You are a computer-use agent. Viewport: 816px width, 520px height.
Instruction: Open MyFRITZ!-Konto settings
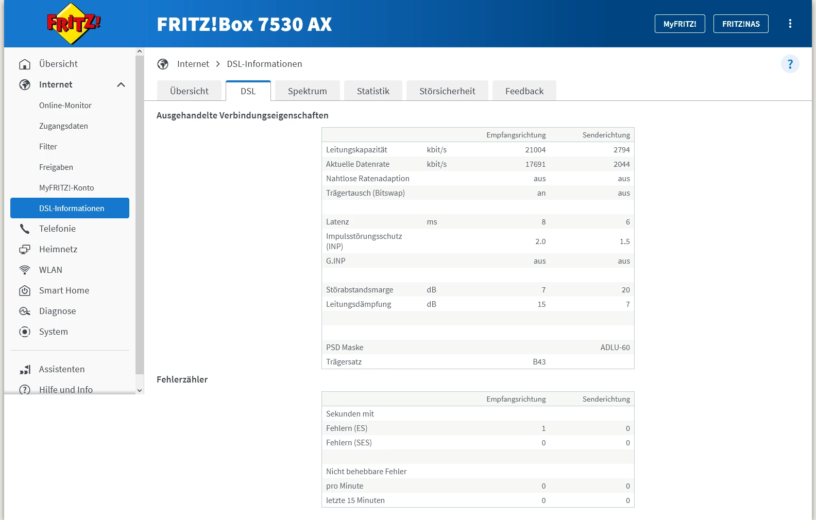[66, 187]
